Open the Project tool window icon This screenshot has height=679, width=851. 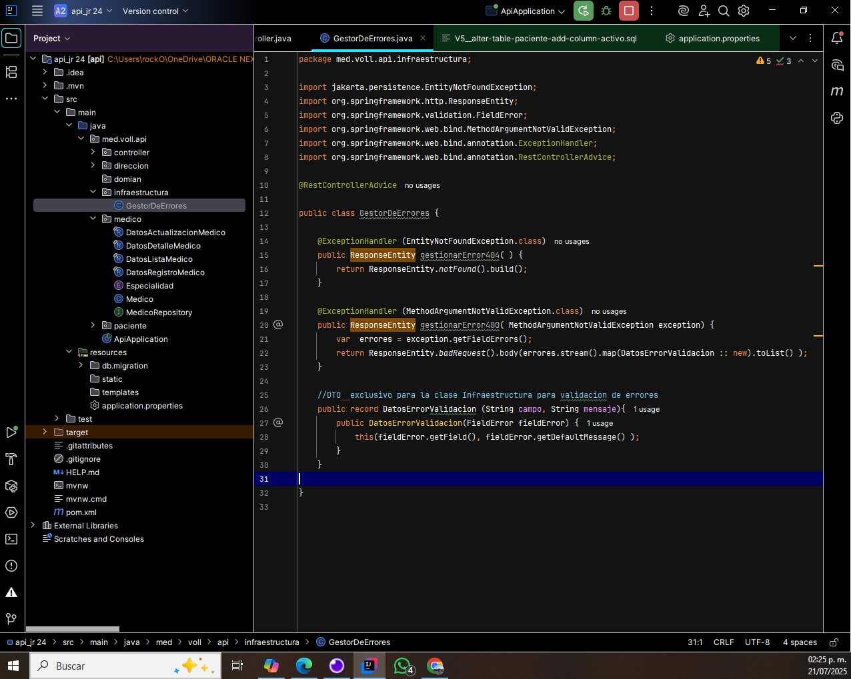(x=11, y=38)
